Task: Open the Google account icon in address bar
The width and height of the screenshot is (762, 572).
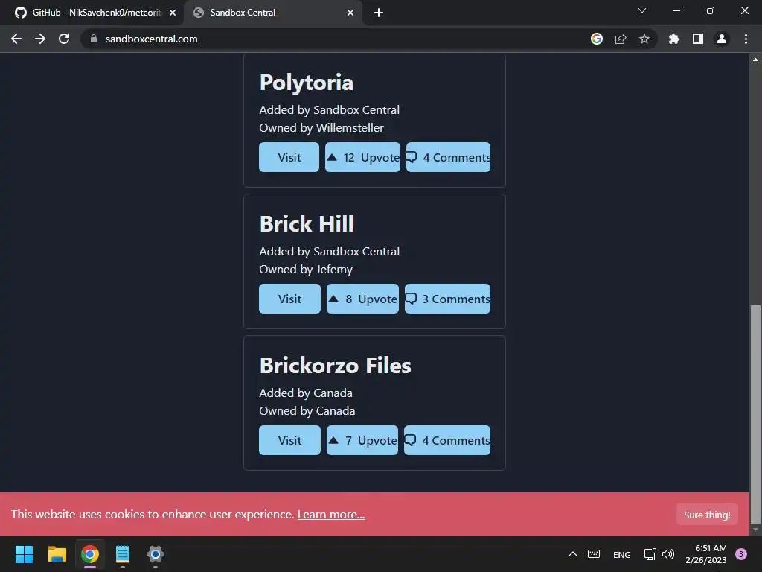Action: click(x=597, y=39)
